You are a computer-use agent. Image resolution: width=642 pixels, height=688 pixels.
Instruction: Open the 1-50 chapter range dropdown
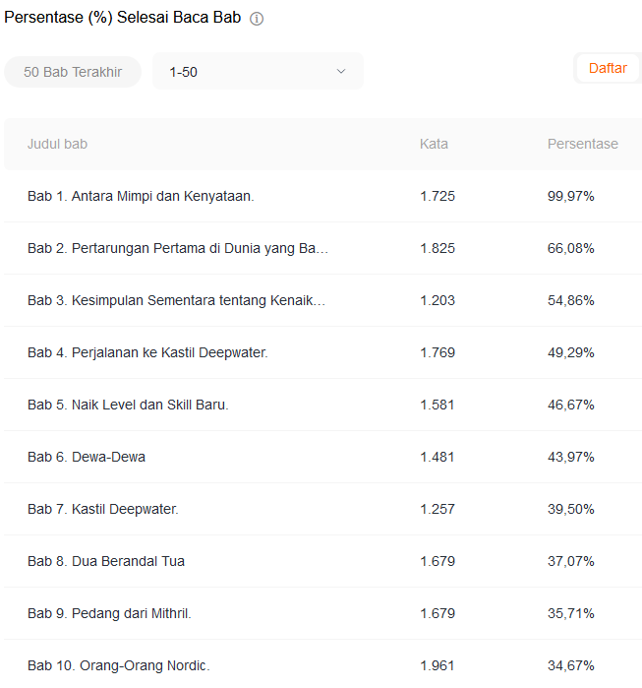[258, 71]
